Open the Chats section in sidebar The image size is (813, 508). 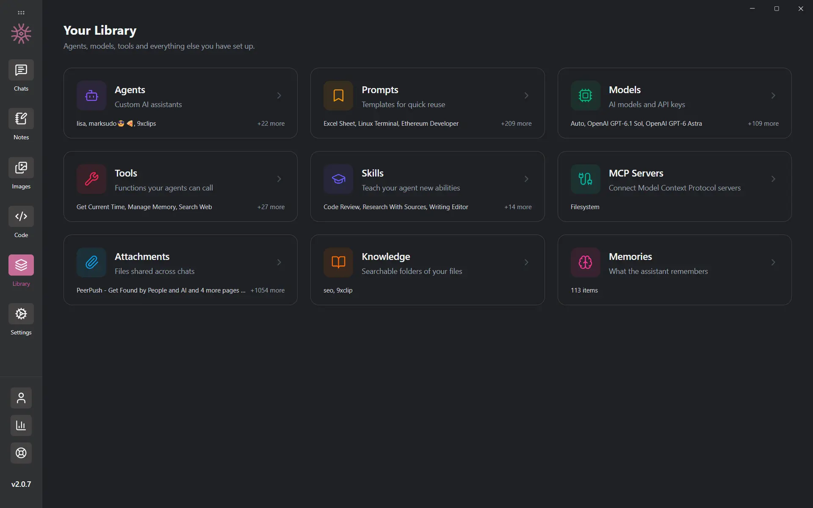point(21,70)
